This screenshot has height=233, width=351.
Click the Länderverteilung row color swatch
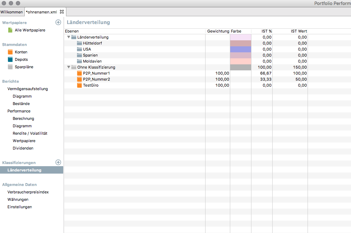pyautogui.click(x=240, y=37)
